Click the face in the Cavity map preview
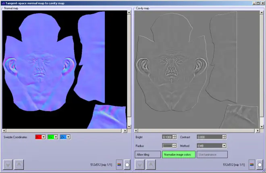Image resolution: width=266 pixels, height=173 pixels. (172, 63)
